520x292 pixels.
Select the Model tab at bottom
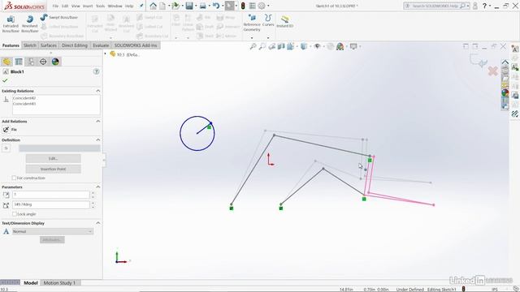[x=31, y=283]
